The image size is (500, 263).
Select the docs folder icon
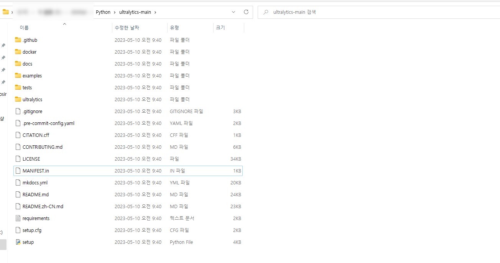tap(18, 64)
